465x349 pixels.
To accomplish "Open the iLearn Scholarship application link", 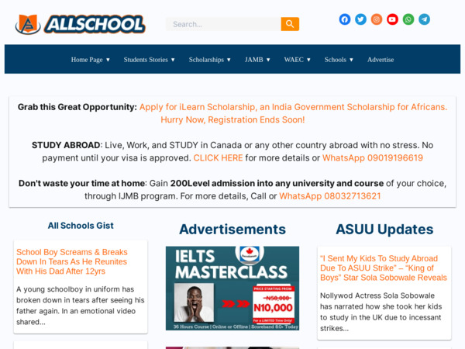I will click(293, 113).
